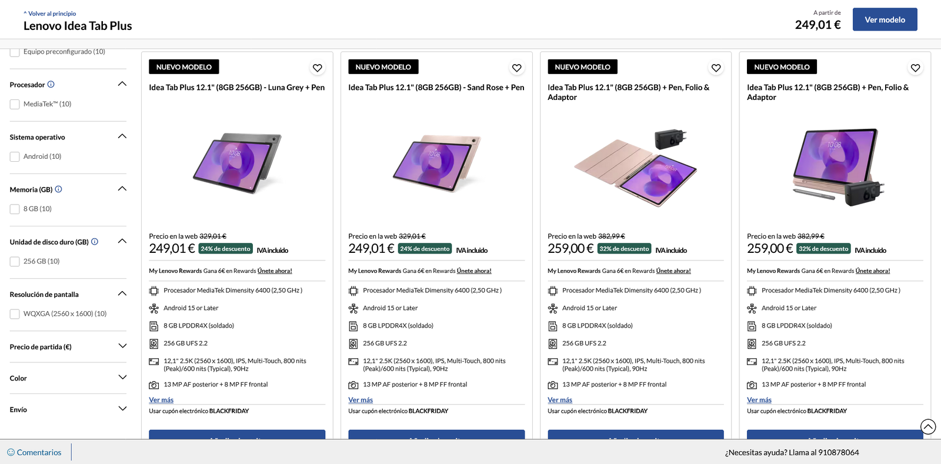
Task: Add Luna Grey tablet to wishlist heart
Action: tap(318, 68)
